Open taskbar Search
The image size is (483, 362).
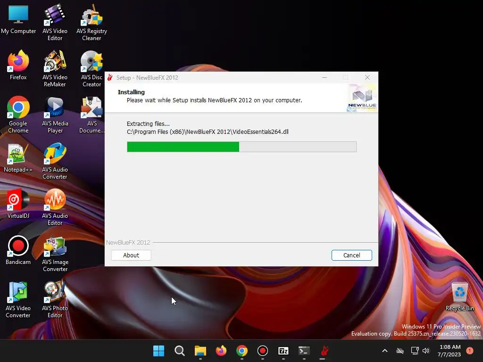tap(180, 351)
